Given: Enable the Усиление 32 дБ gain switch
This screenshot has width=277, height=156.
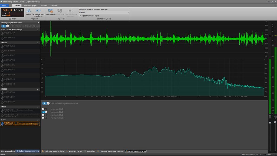Looking at the screenshot, I should click(x=44, y=115).
